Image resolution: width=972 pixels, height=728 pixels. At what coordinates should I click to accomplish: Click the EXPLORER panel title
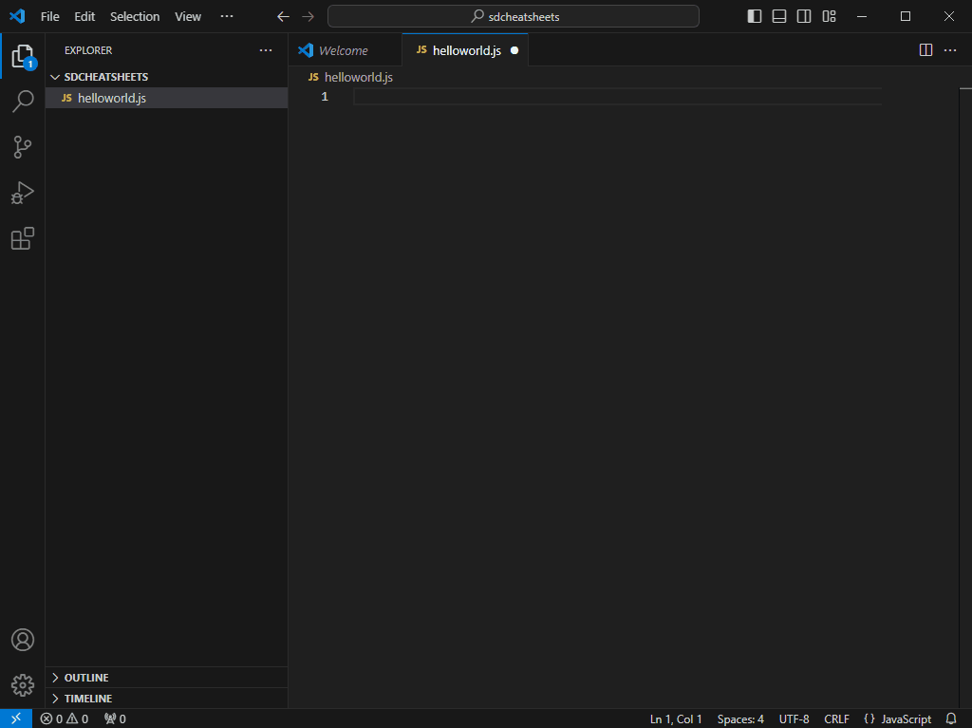pyautogui.click(x=88, y=50)
